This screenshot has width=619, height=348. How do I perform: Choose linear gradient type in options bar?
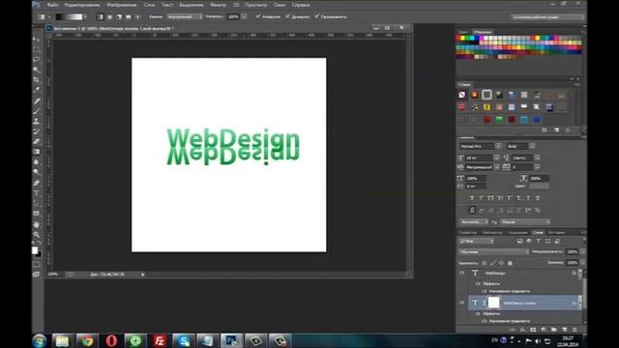101,17
